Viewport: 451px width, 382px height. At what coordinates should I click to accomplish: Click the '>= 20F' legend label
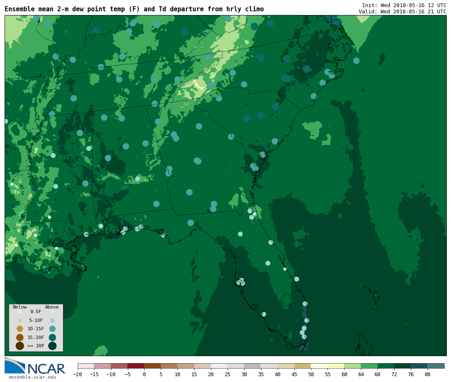[x=36, y=346]
